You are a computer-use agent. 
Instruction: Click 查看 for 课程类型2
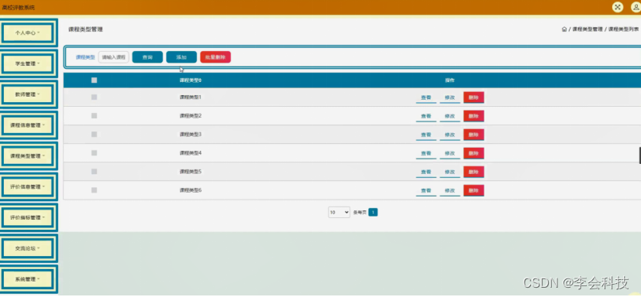tap(426, 116)
